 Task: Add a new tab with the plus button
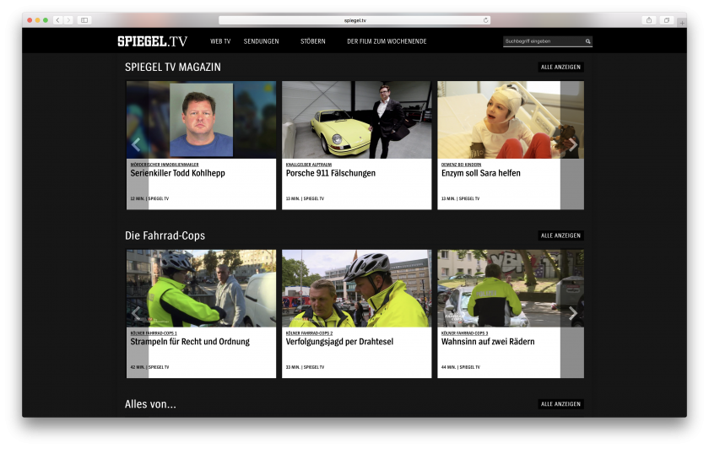(682, 22)
